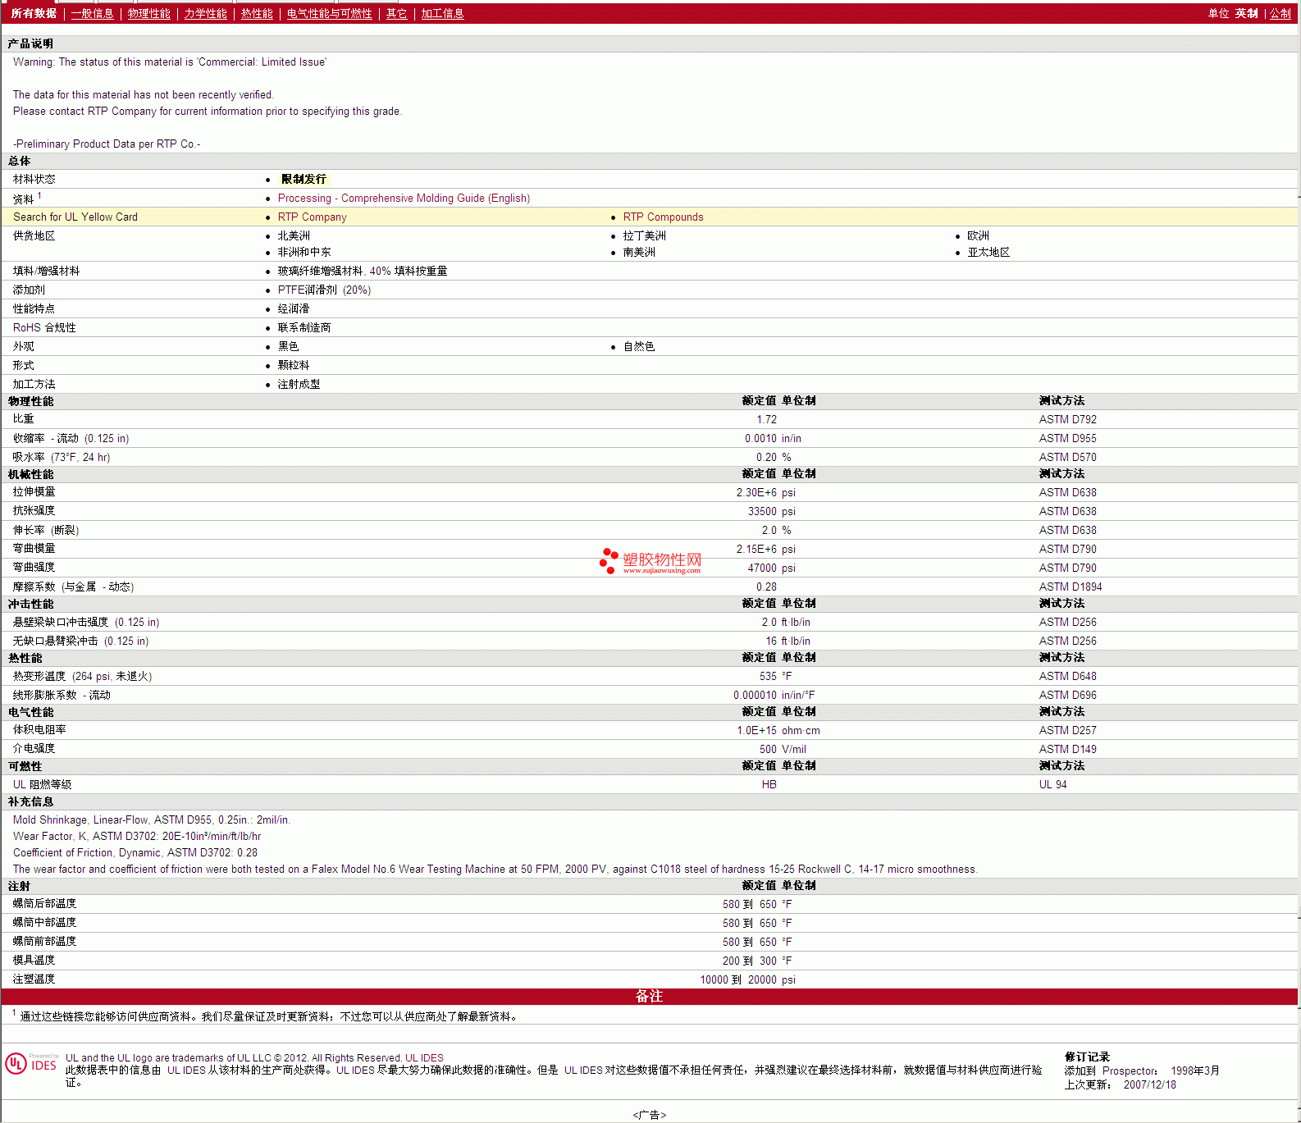Switch to the 一般信息 tab

[92, 14]
